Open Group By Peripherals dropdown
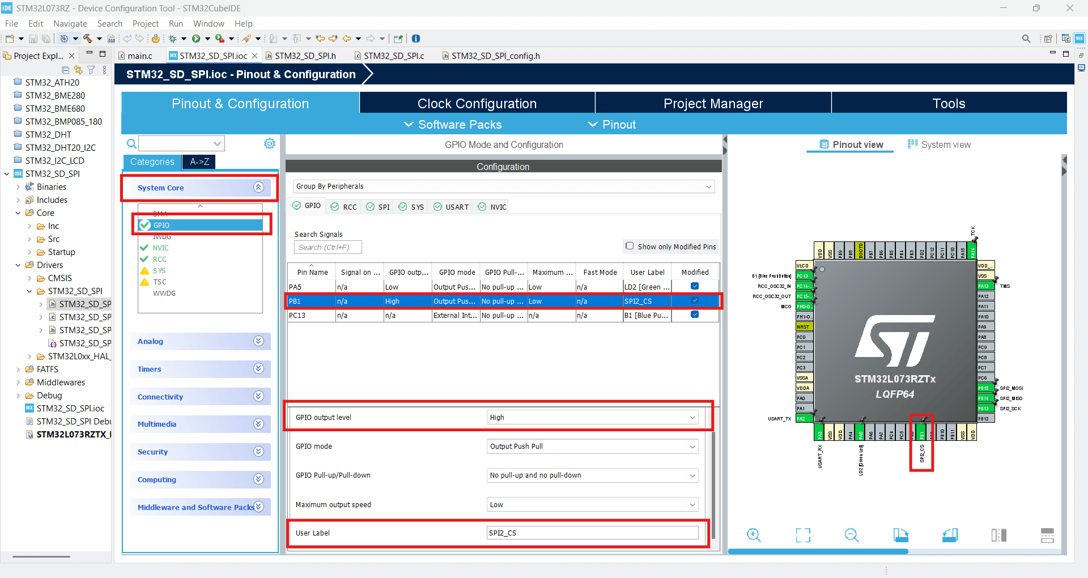This screenshot has height=578, width=1088. (504, 186)
